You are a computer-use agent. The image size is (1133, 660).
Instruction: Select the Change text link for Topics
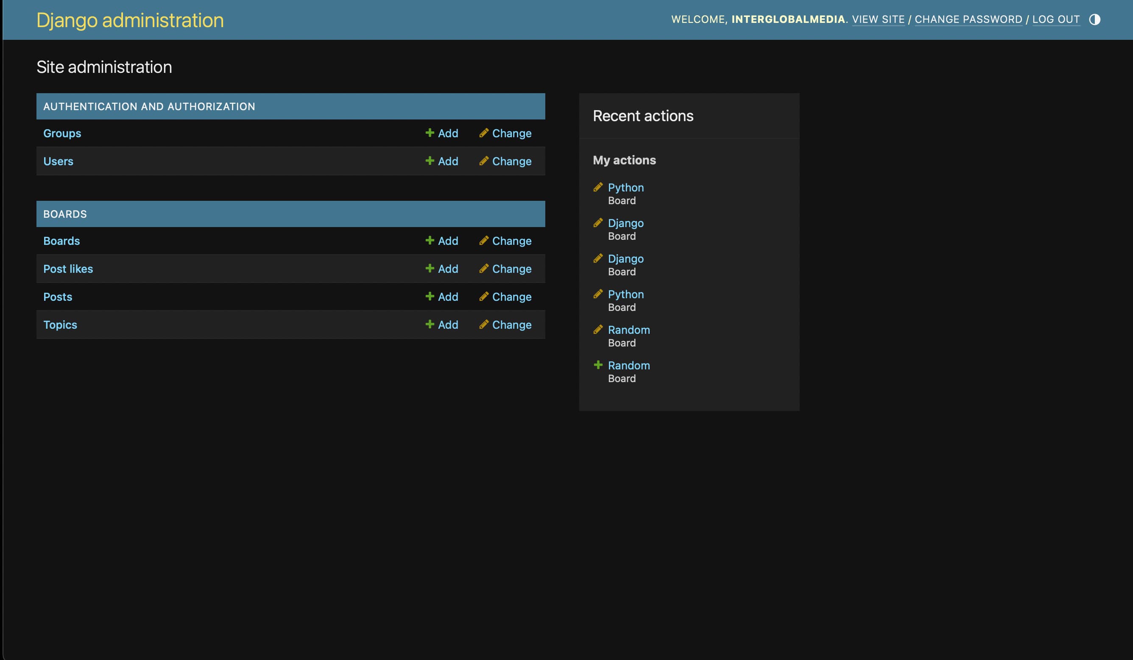pos(512,324)
